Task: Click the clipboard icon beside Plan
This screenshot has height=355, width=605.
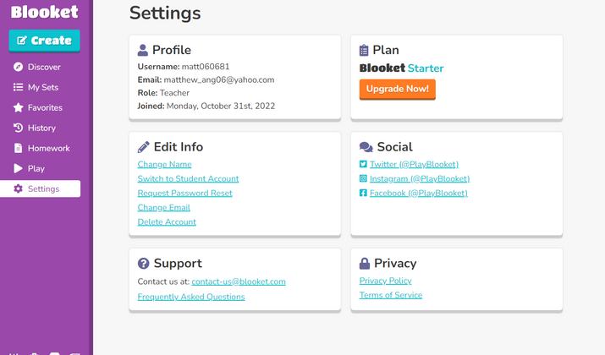Action: 364,50
